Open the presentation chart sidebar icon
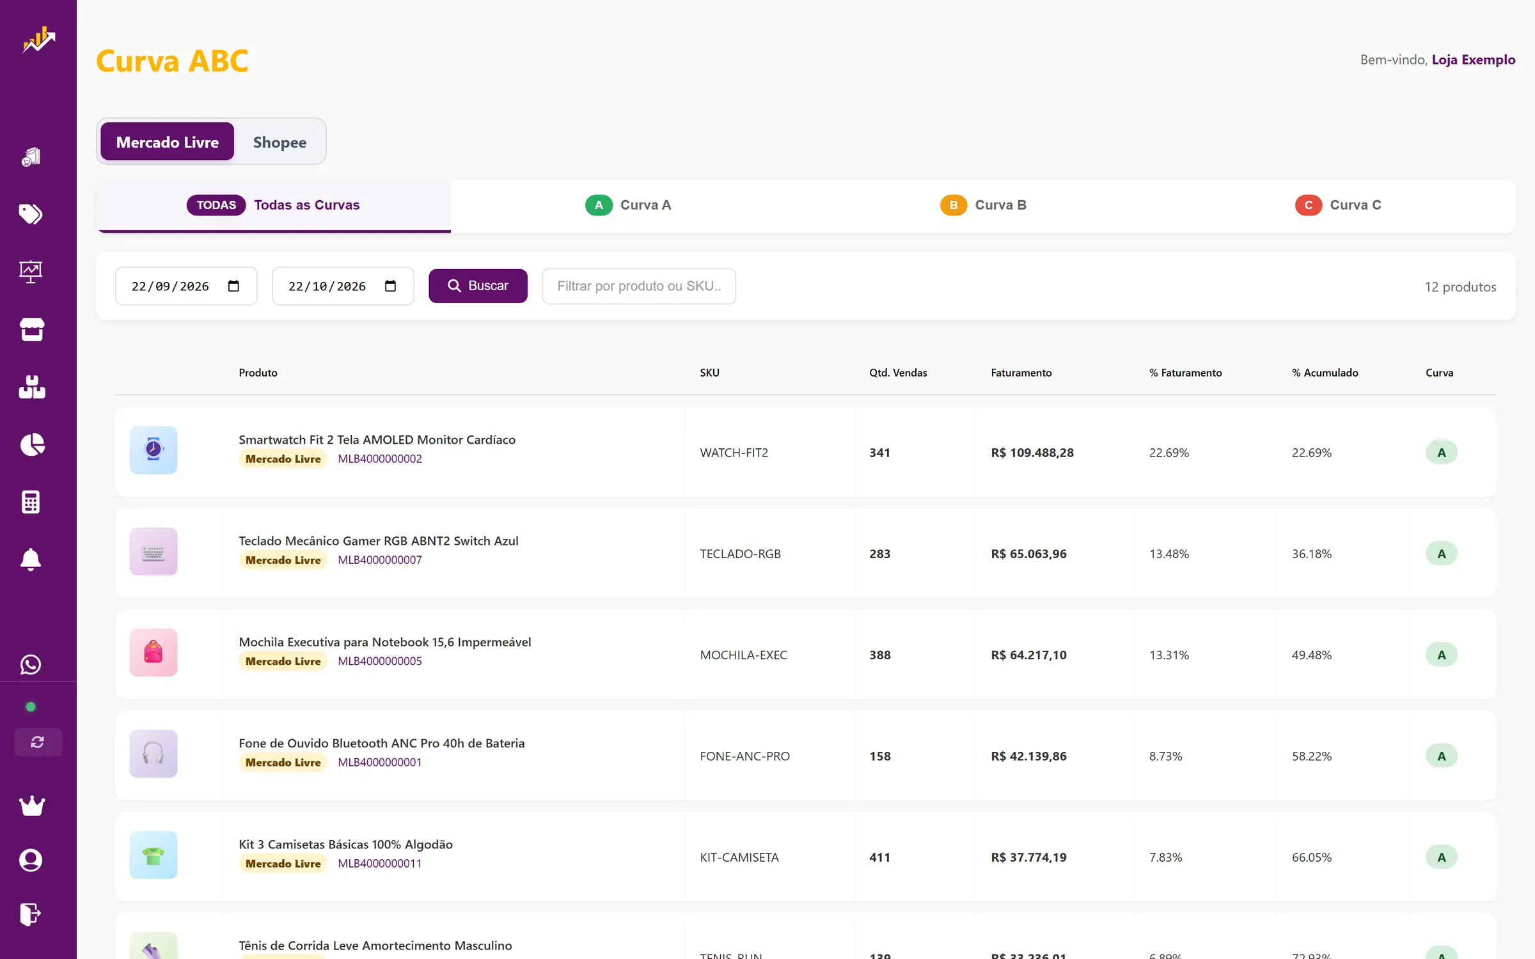Image resolution: width=1535 pixels, height=959 pixels. pyautogui.click(x=31, y=272)
